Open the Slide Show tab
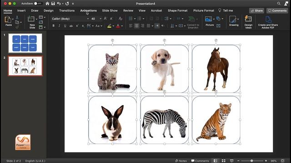The height and width of the screenshot is (163, 291). [x=110, y=10]
